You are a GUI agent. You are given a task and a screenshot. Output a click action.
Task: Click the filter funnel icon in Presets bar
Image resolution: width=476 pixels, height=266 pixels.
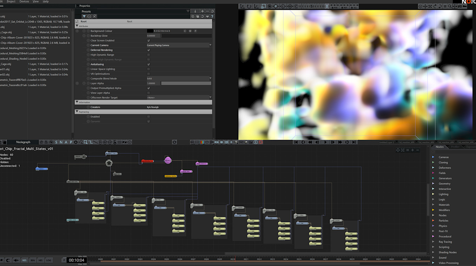coord(84,16)
